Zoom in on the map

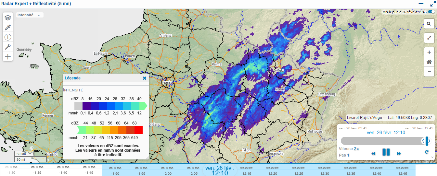coord(429,52)
